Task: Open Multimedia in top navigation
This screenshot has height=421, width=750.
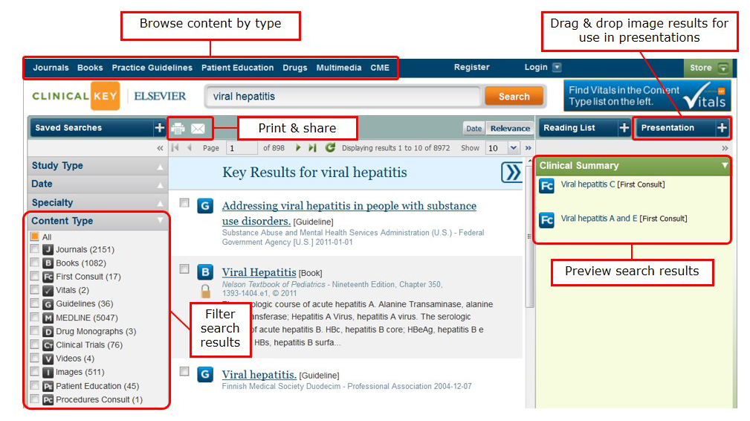Action: (x=339, y=68)
